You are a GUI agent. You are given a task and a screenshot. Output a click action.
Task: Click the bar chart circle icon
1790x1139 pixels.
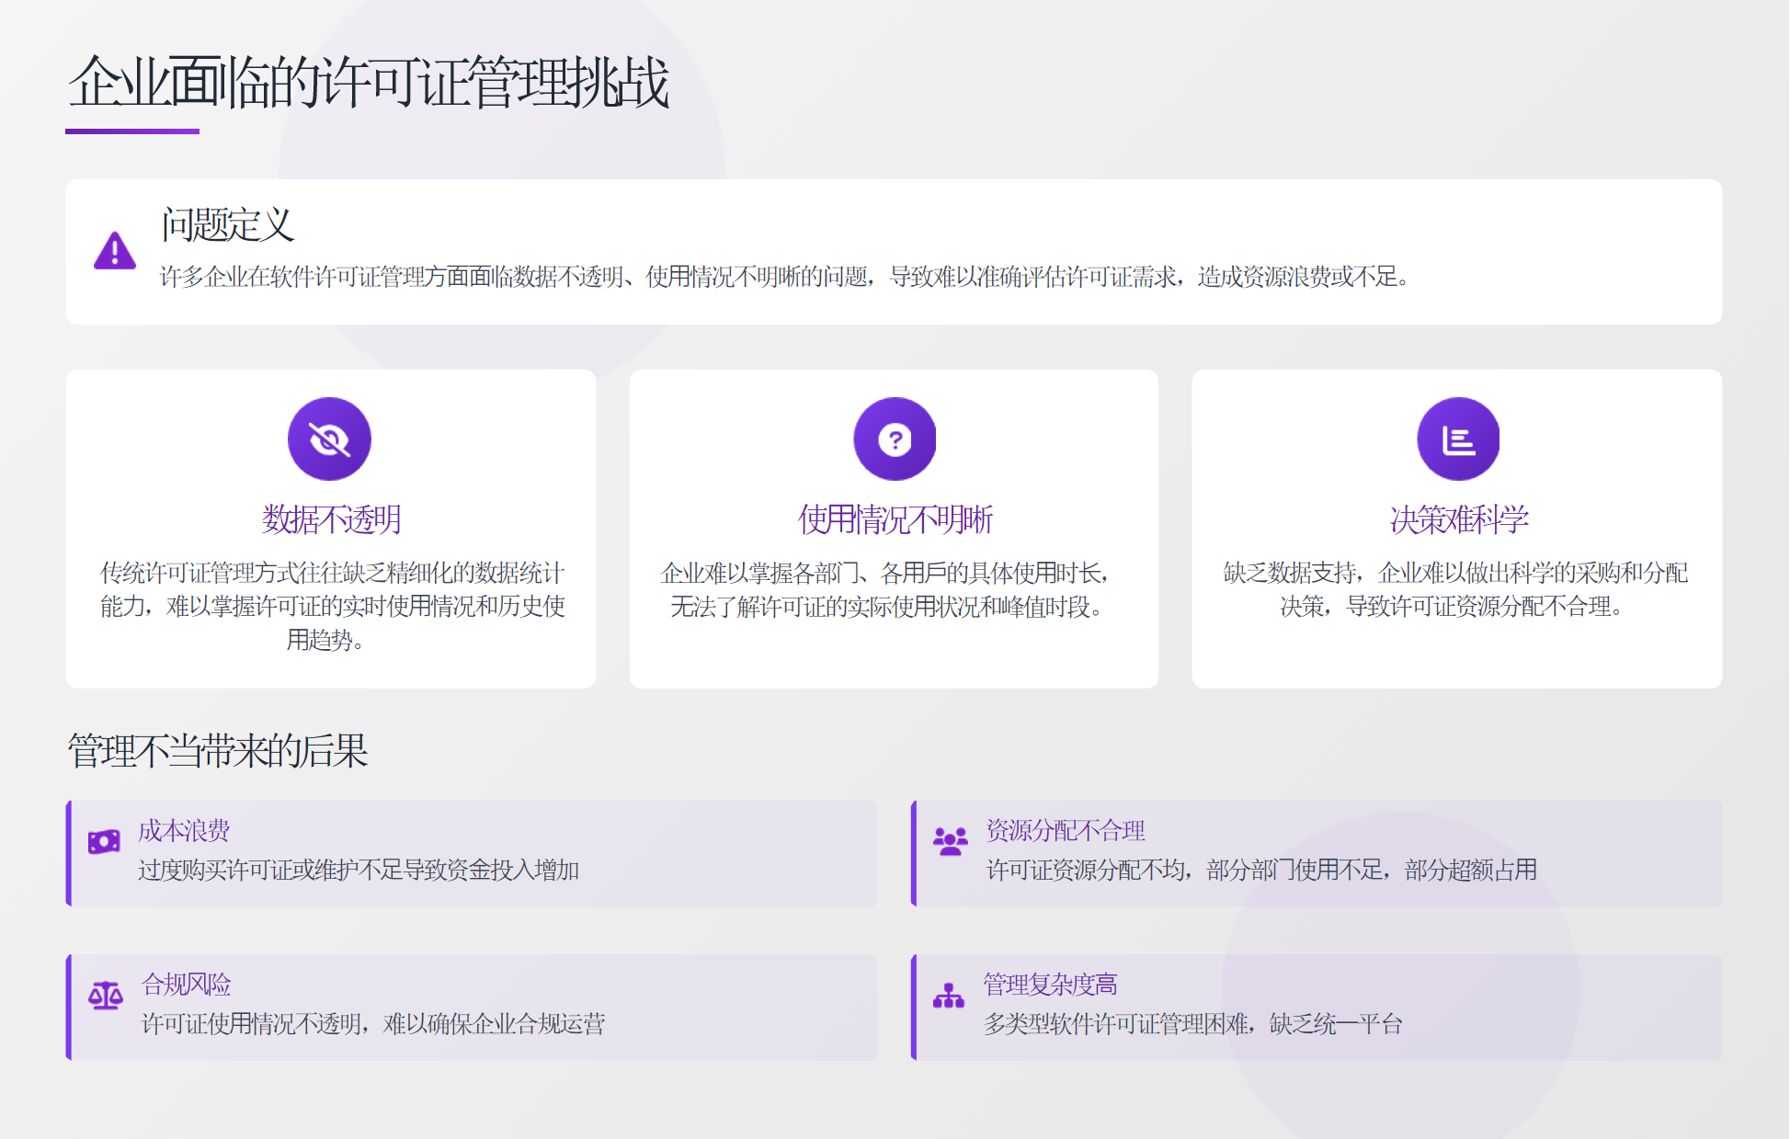click(1458, 439)
